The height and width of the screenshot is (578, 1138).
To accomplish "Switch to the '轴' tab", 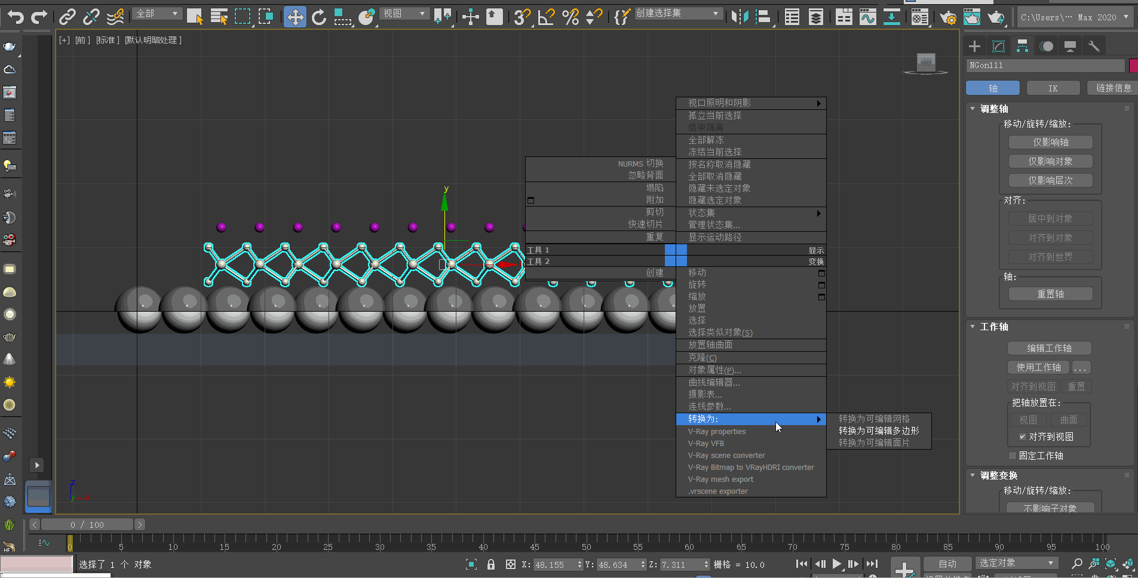I will (993, 88).
